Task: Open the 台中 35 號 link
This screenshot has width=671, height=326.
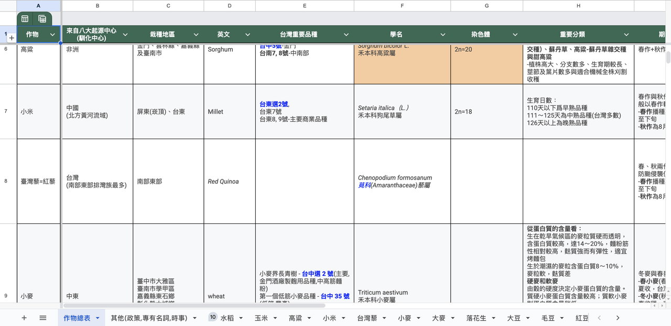Action: [335, 296]
